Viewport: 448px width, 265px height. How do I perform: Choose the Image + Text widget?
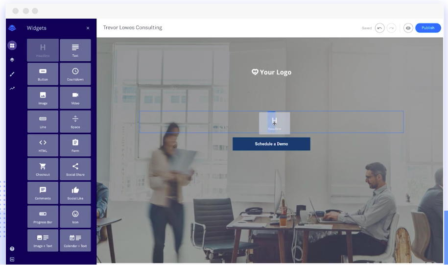pyautogui.click(x=43, y=241)
